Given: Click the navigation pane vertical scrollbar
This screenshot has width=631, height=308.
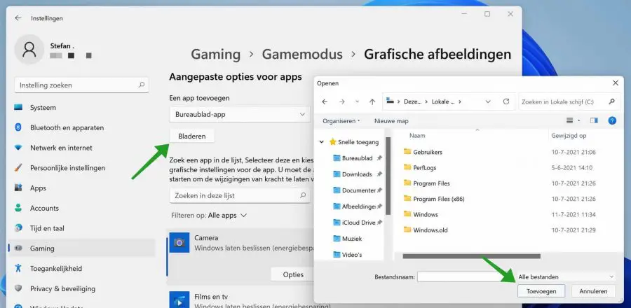Looking at the screenshot, I should 388,176.
